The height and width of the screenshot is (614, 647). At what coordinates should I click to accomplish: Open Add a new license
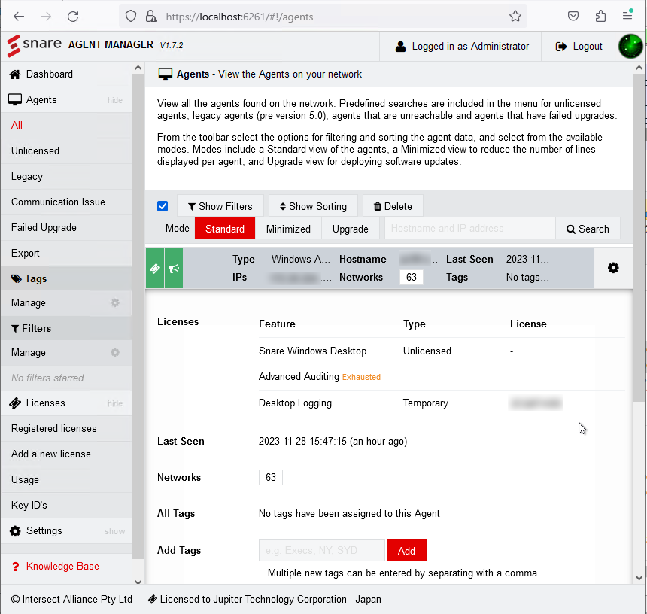click(x=66, y=454)
